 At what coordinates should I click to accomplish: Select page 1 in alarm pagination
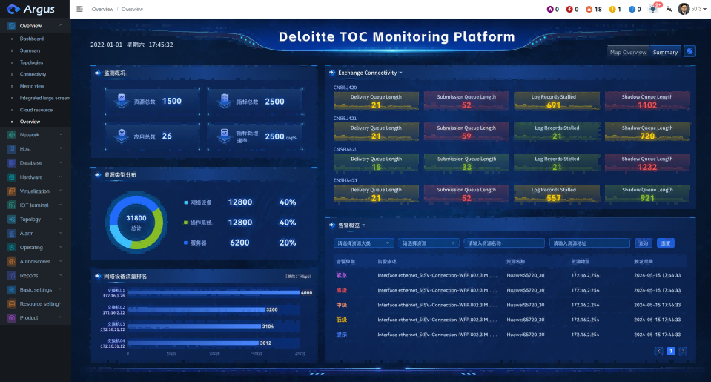coord(671,351)
